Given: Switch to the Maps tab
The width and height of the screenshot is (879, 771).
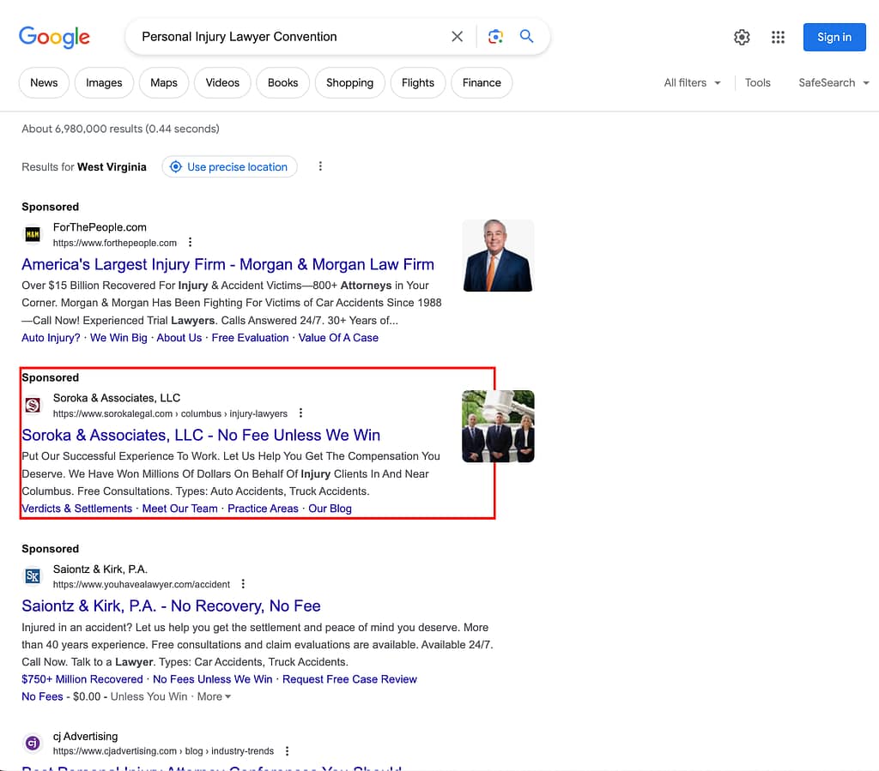Looking at the screenshot, I should [164, 82].
